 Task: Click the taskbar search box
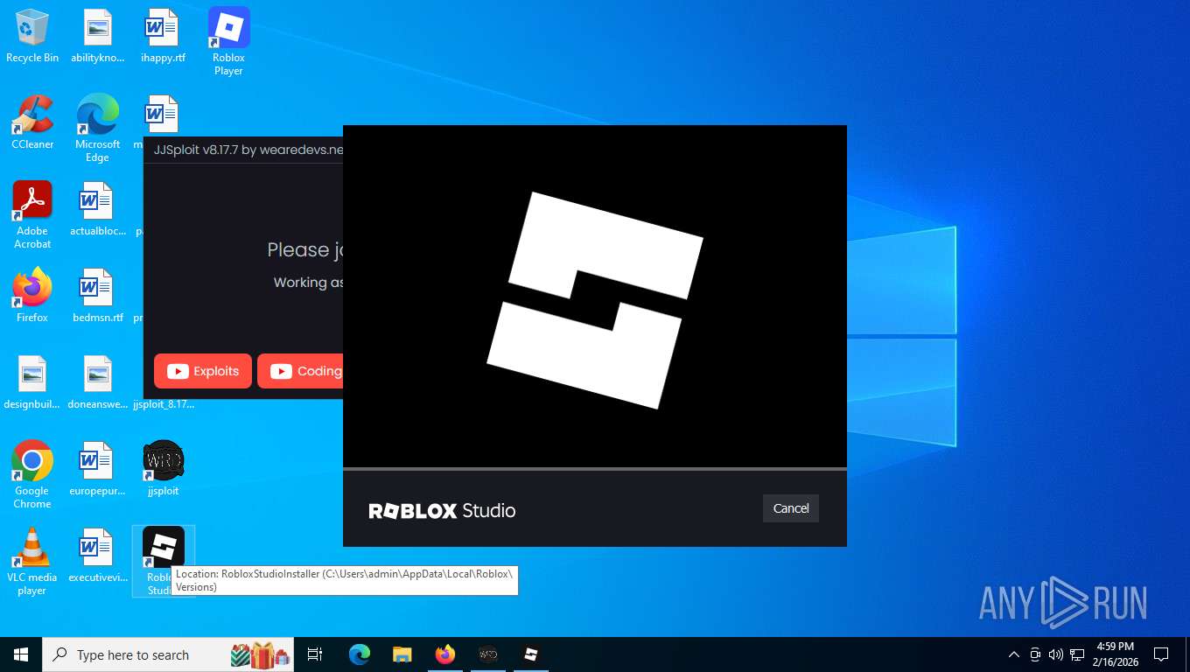pyautogui.click(x=168, y=654)
